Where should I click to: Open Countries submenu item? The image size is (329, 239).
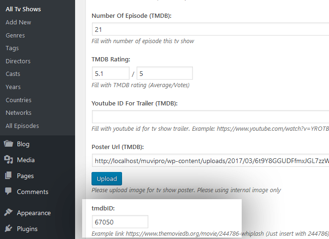click(18, 100)
